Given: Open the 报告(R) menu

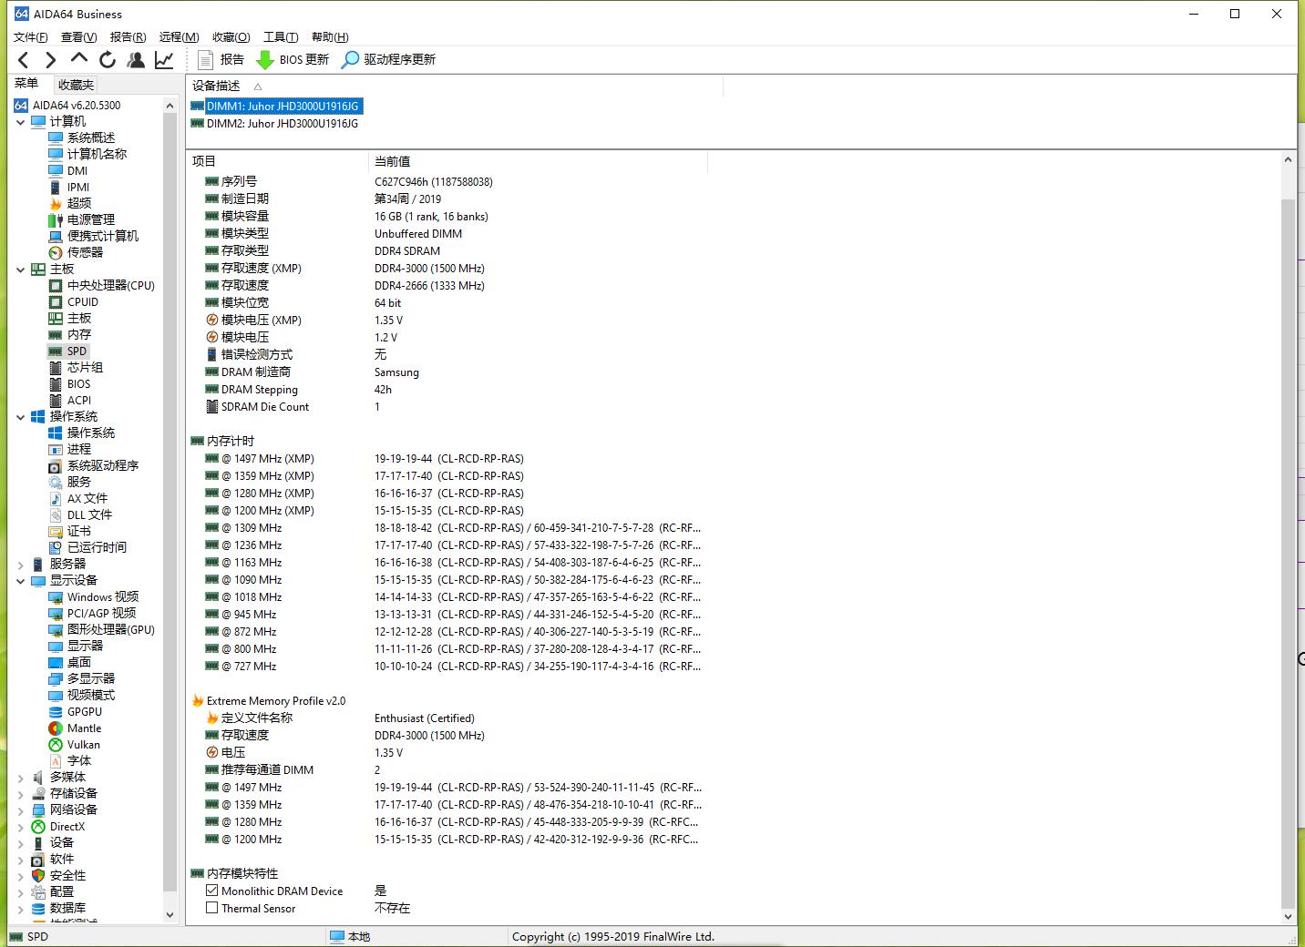Looking at the screenshot, I should [x=128, y=36].
